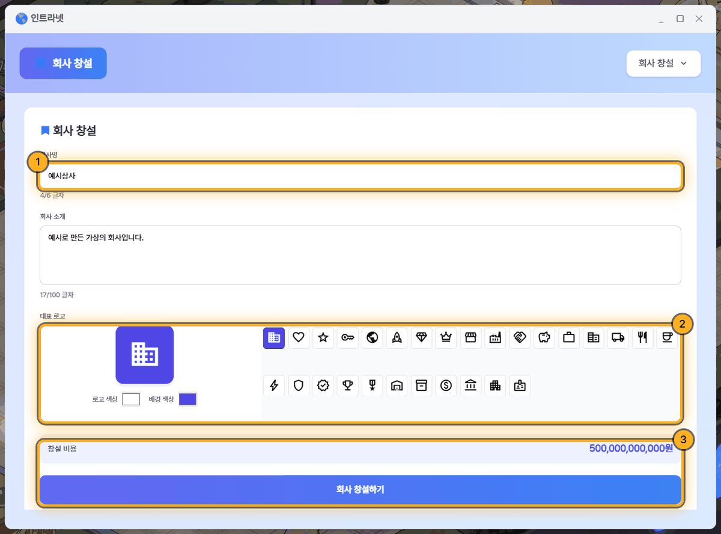The height and width of the screenshot is (534, 721).
Task: Select the delivery truck logo icon
Action: 618,338
